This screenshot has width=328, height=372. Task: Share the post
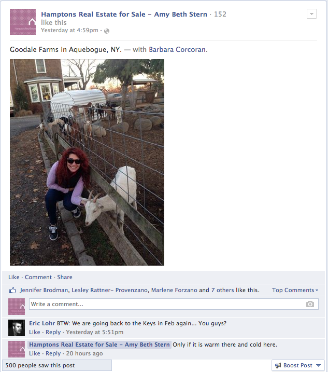click(65, 277)
